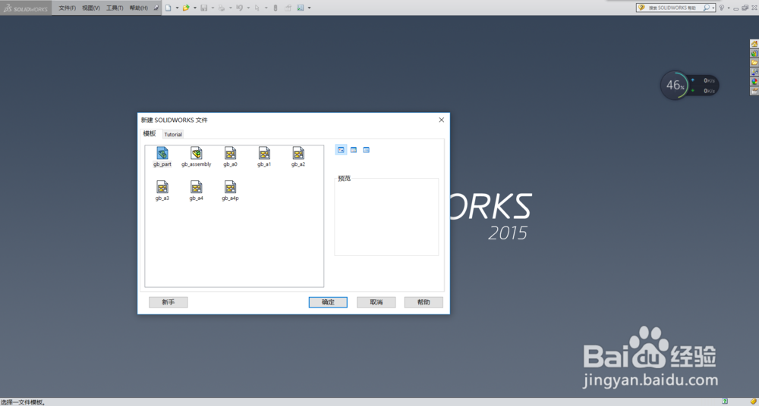759x406 pixels.
Task: Close the 新建 SOLIDWORKS 文件 dialog
Action: coord(441,120)
